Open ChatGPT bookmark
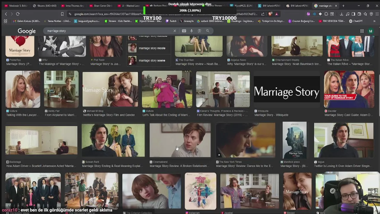This screenshot has height=214, width=380. pyautogui.click(x=356, y=21)
